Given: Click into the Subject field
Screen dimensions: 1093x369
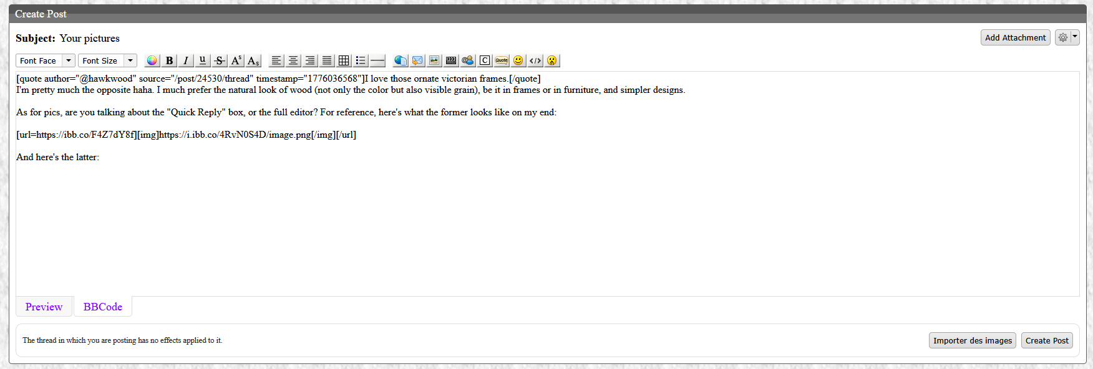Looking at the screenshot, I should pos(89,38).
